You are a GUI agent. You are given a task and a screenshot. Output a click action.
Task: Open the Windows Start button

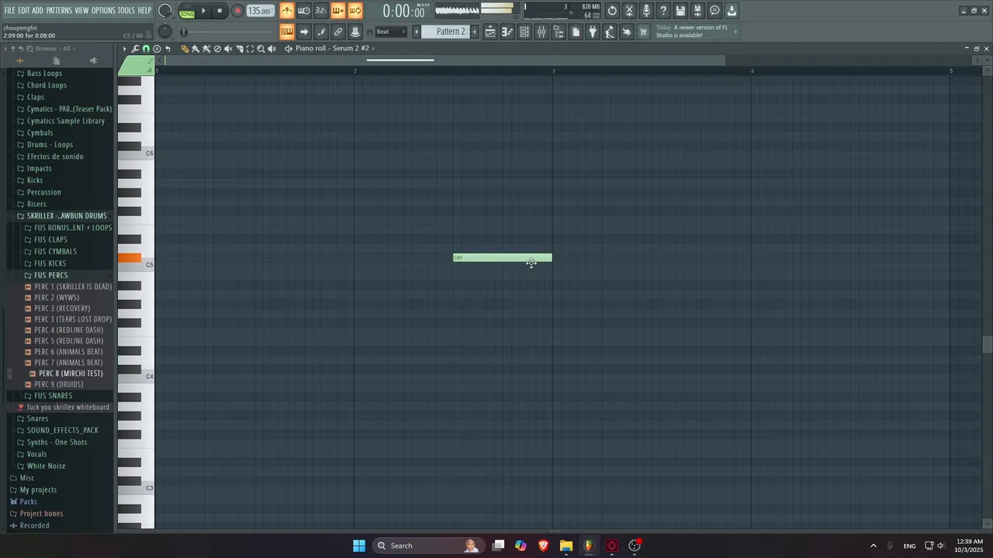[359, 546]
